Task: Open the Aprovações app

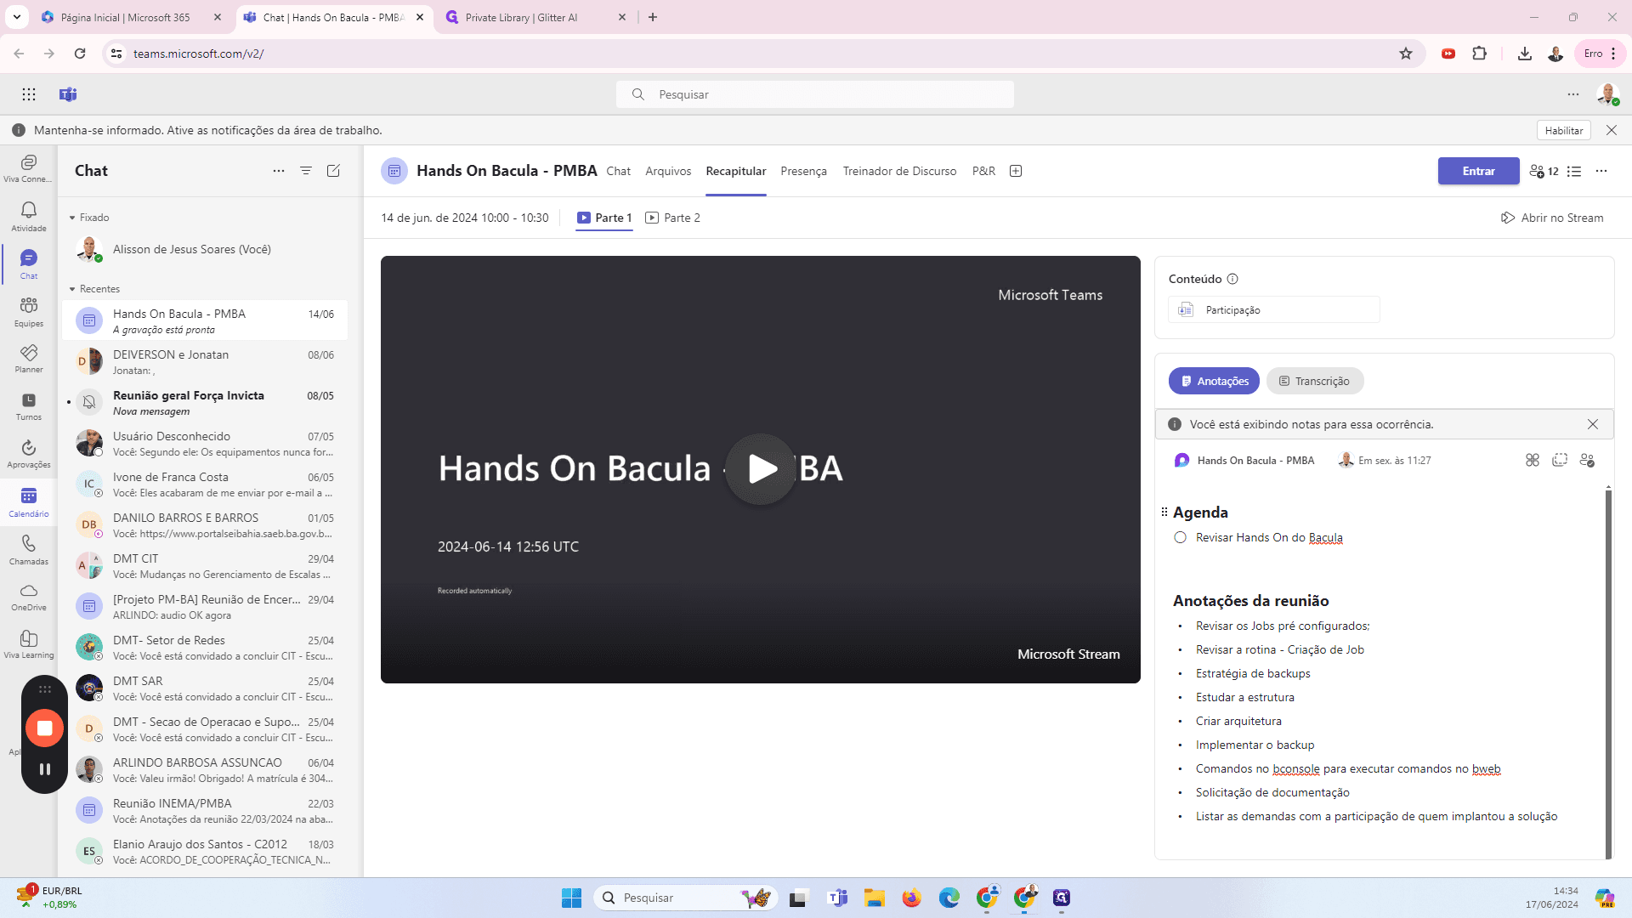Action: 28,454
